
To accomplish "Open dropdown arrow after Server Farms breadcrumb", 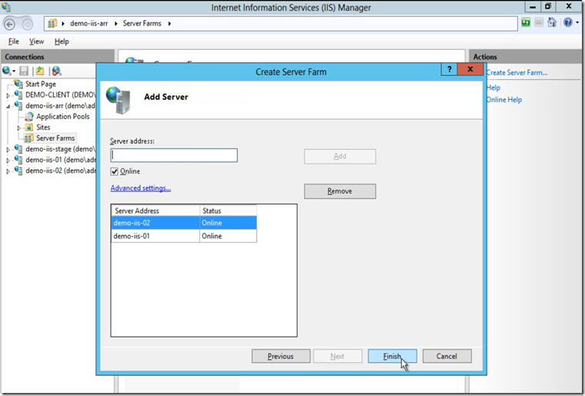I will pyautogui.click(x=169, y=24).
